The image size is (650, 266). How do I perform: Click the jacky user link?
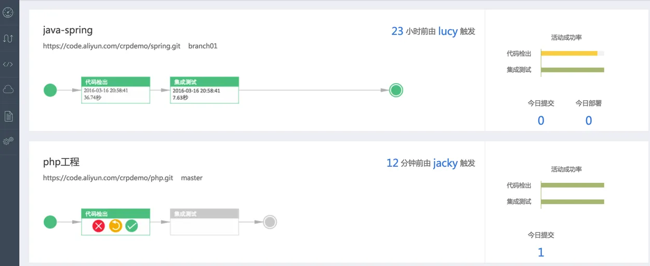(x=445, y=163)
